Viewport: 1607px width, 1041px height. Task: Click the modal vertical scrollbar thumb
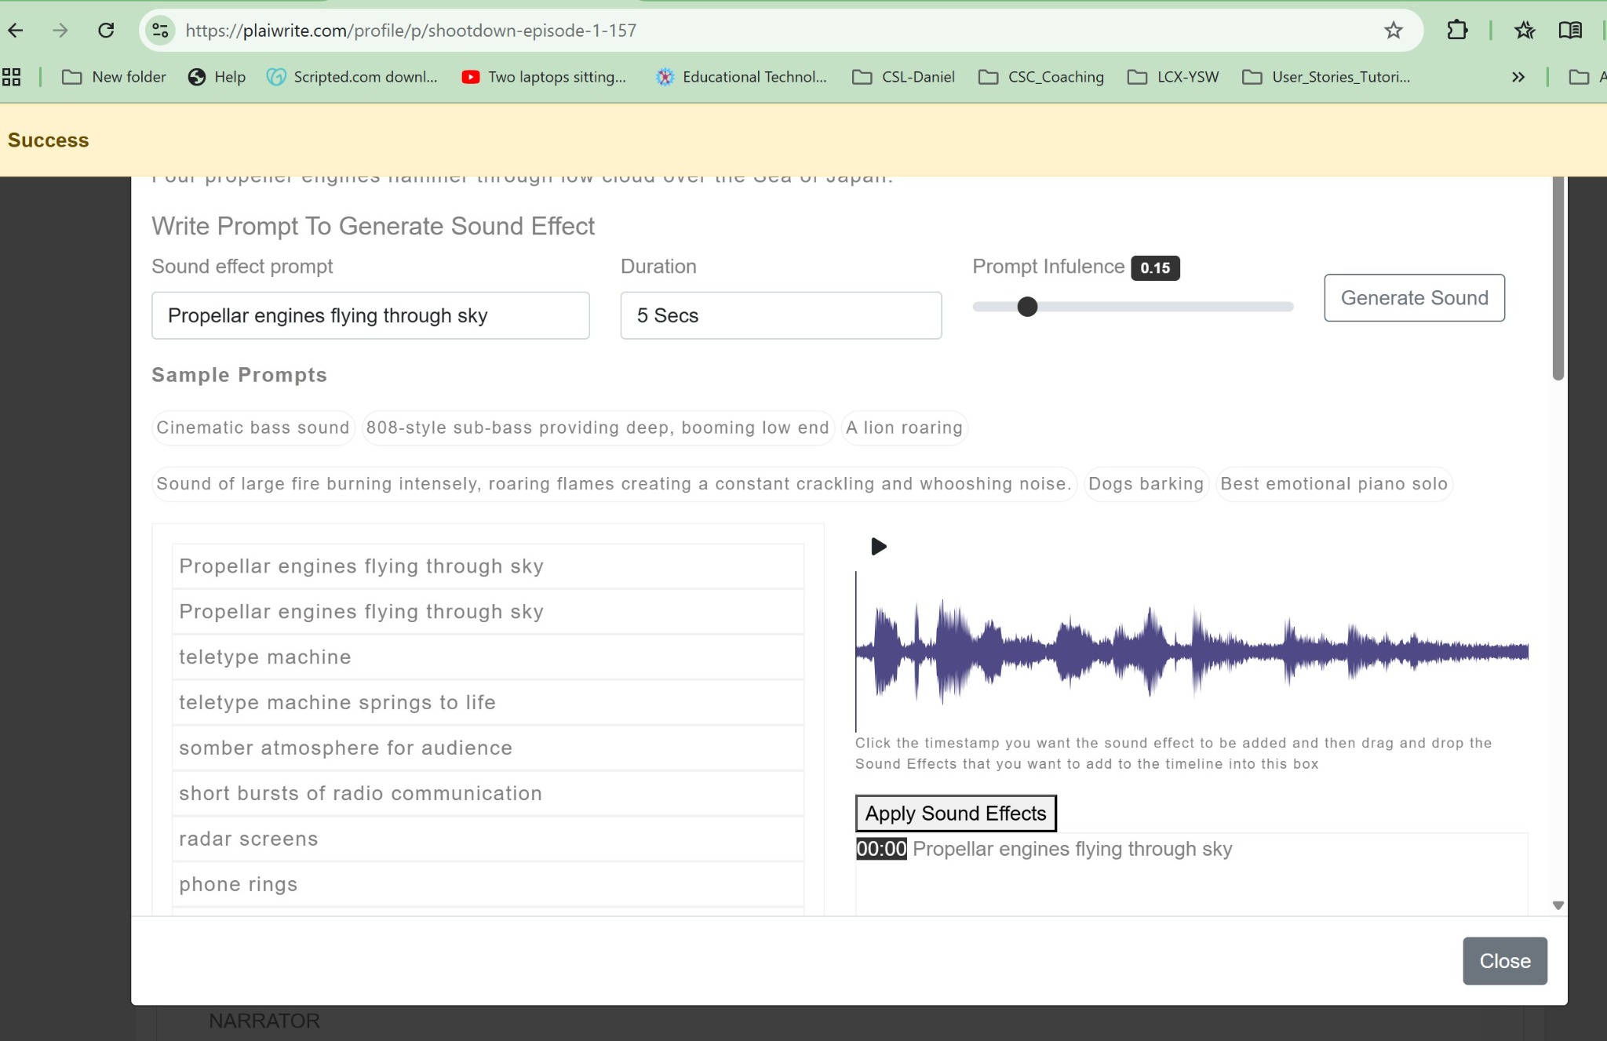coord(1558,278)
